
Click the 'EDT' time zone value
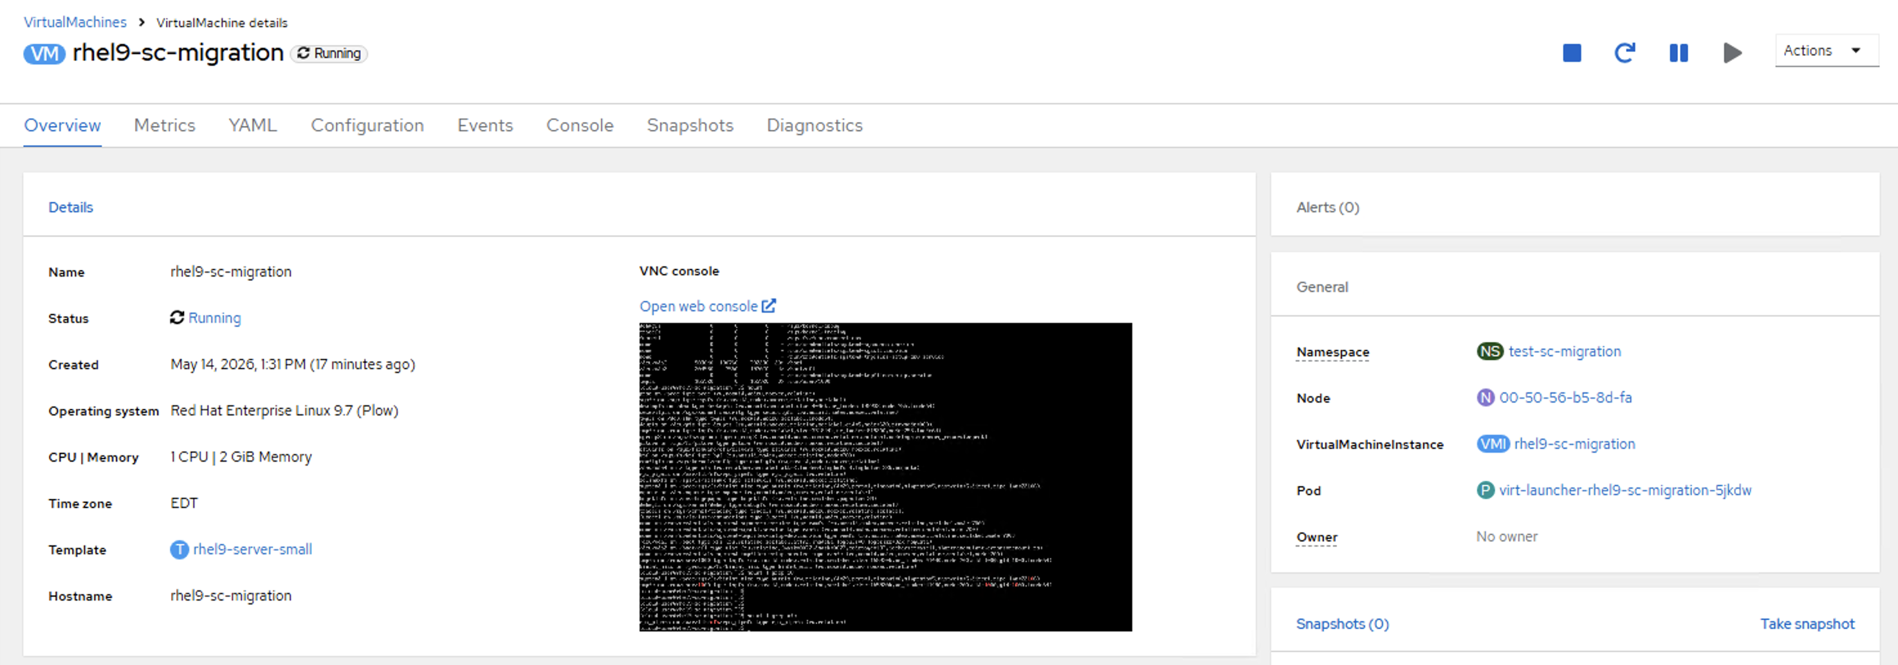tap(184, 503)
